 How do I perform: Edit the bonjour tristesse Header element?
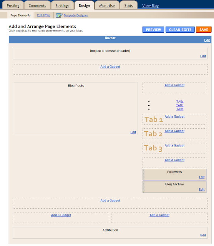203,56
